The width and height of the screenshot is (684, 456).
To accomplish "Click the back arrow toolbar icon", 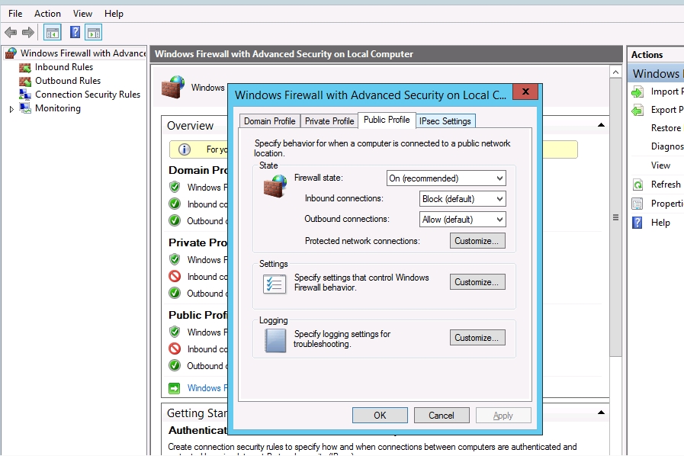I will tap(11, 32).
